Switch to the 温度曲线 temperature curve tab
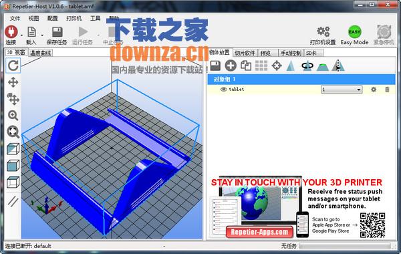This screenshot has width=401, height=254. point(40,53)
